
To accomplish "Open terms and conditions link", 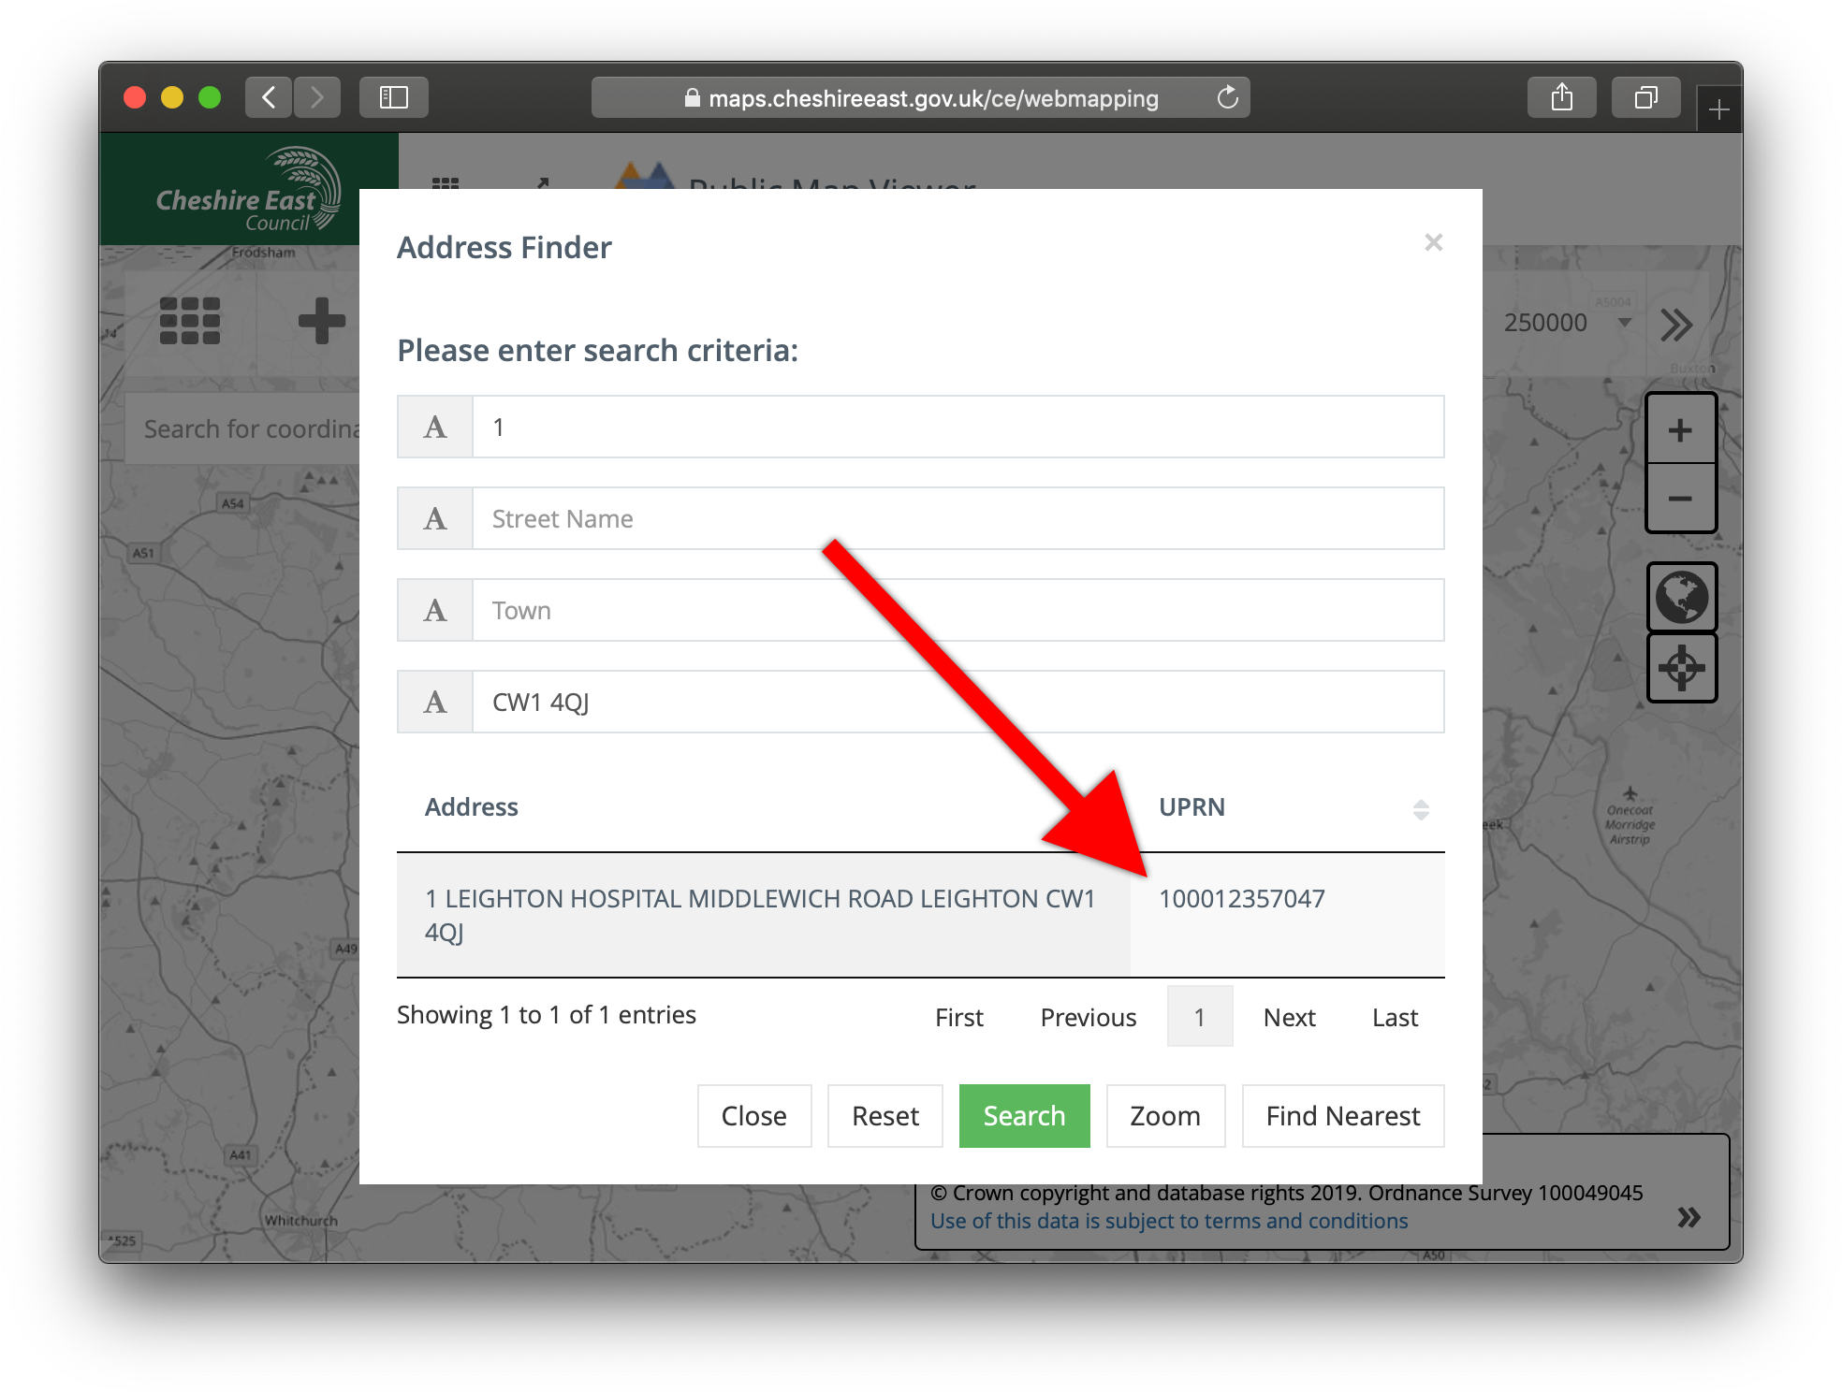I will pyautogui.click(x=1168, y=1221).
